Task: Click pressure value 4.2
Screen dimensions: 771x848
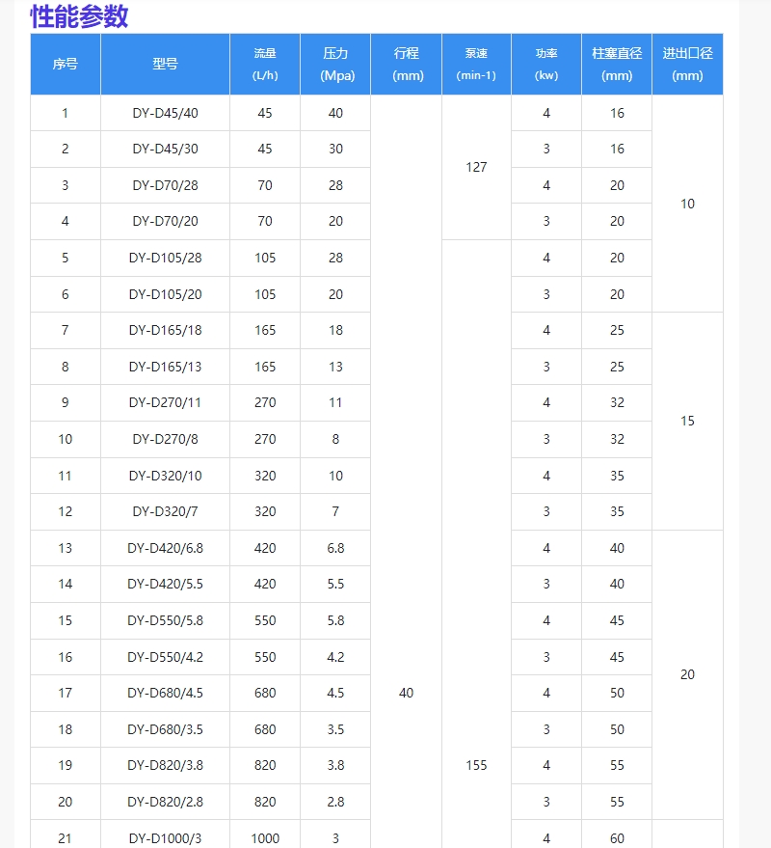Action: pos(335,657)
